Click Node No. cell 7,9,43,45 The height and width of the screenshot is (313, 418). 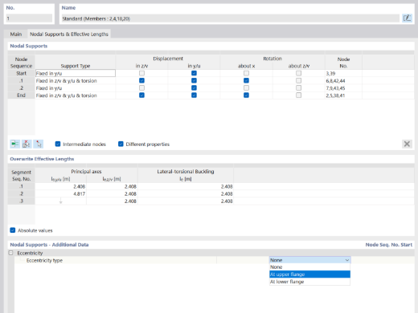pyautogui.click(x=343, y=88)
